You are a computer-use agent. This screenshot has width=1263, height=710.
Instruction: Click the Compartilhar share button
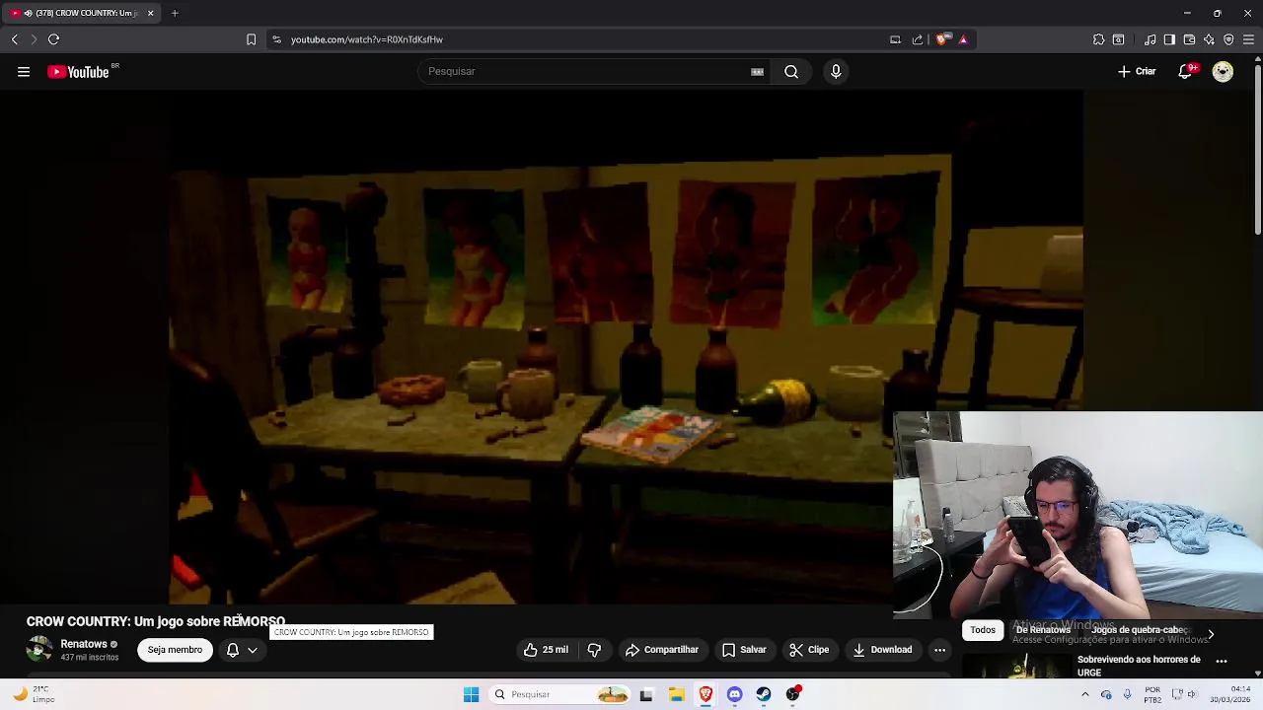click(661, 650)
